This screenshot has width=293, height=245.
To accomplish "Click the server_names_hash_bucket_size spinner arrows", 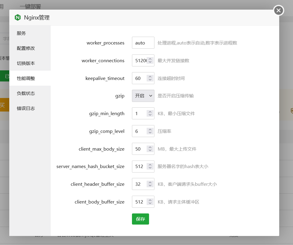I will coord(150,166).
